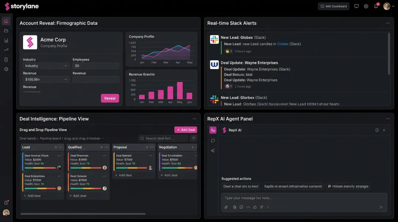This screenshot has height=222, width=398.
Task: Click Add deal under Proposal column
Action: 123,175
